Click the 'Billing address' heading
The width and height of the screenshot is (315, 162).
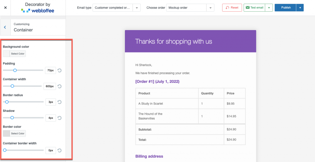click(x=149, y=156)
